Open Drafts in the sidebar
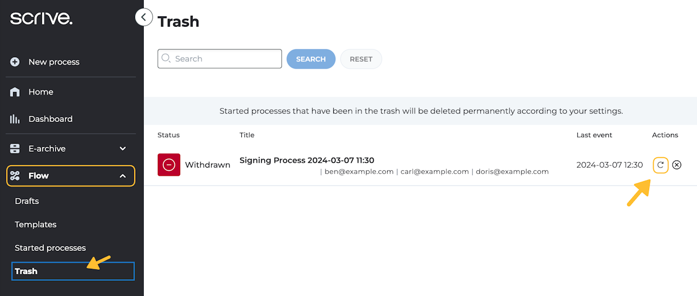The image size is (697, 296). pyautogui.click(x=27, y=201)
